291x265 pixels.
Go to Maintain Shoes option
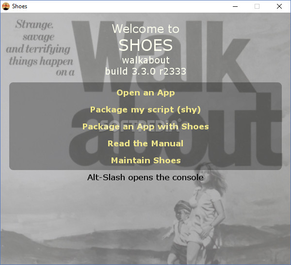point(145,160)
